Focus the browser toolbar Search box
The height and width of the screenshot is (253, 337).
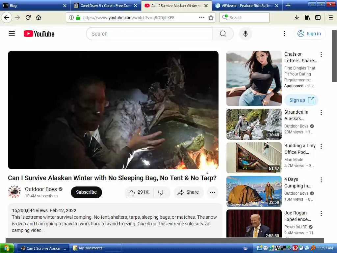pyautogui.click(x=244, y=17)
